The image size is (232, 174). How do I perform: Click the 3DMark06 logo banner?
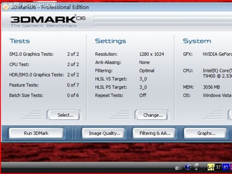coord(48,21)
